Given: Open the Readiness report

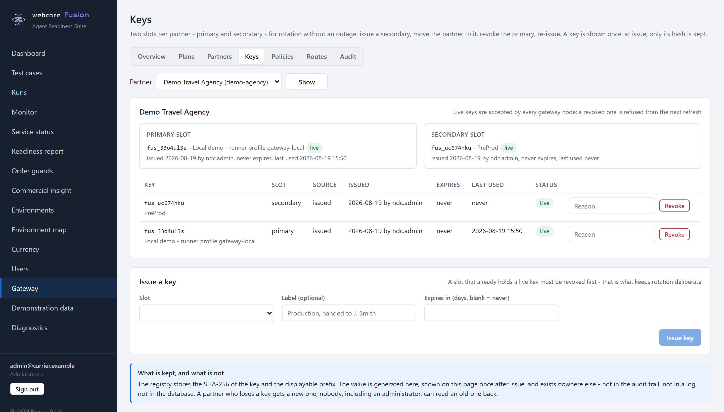Looking at the screenshot, I should click(x=37, y=151).
